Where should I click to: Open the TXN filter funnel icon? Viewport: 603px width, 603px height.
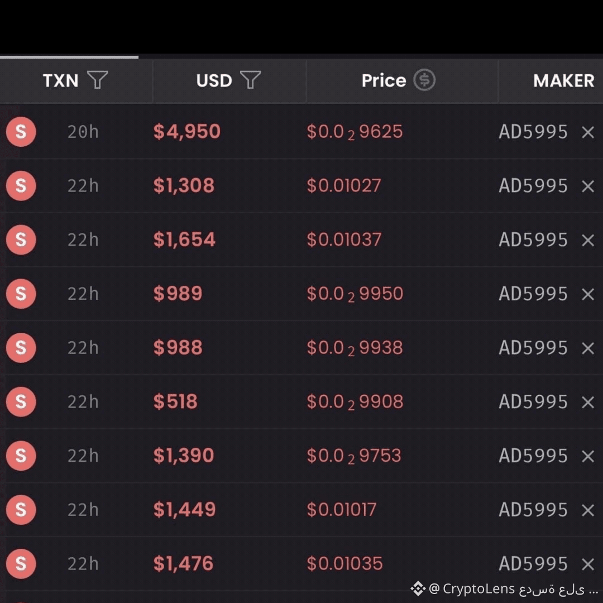click(x=97, y=80)
